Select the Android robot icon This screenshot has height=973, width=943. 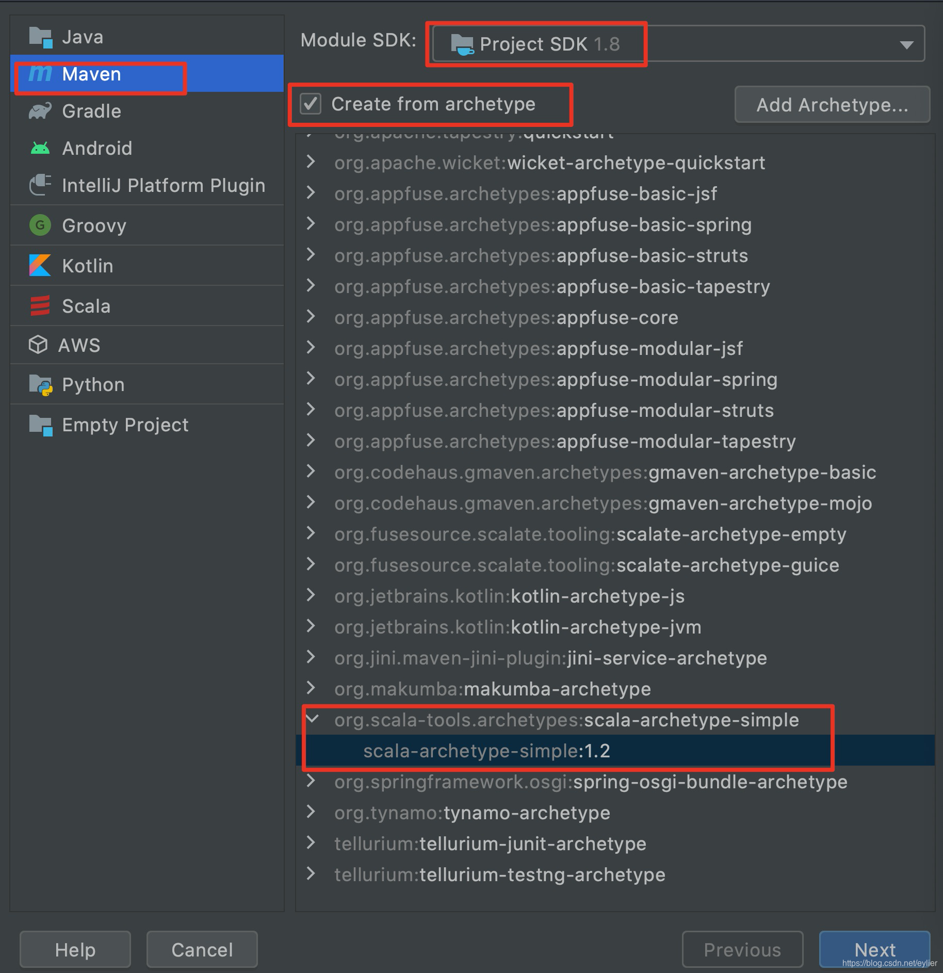[x=40, y=148]
